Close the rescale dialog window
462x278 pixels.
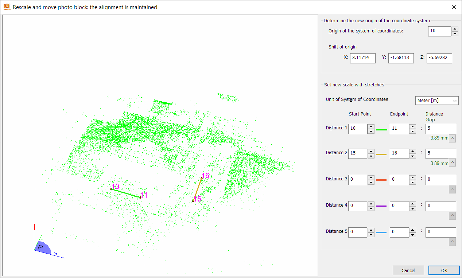tap(454, 7)
